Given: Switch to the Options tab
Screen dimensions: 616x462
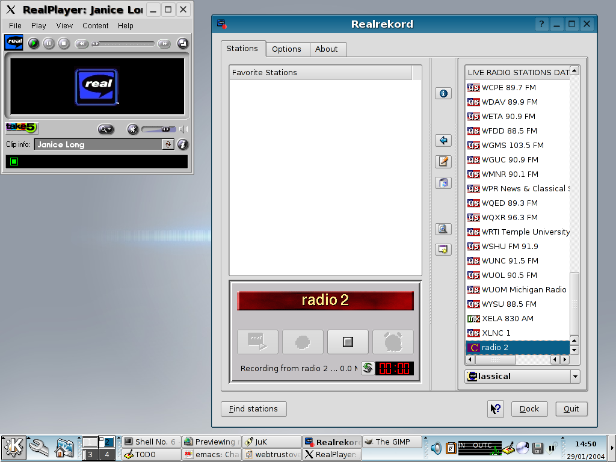Looking at the screenshot, I should (x=286, y=49).
